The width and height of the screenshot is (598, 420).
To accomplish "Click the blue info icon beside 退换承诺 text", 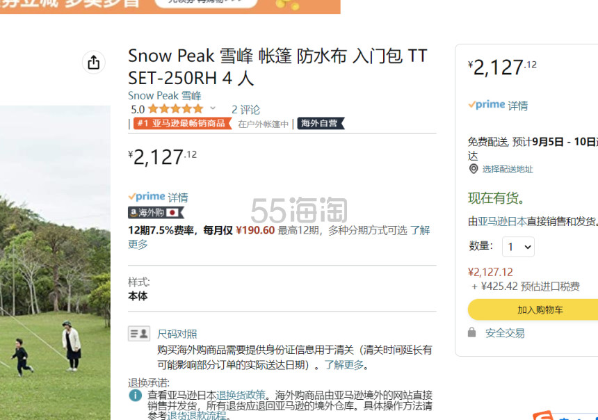I will click(136, 395).
